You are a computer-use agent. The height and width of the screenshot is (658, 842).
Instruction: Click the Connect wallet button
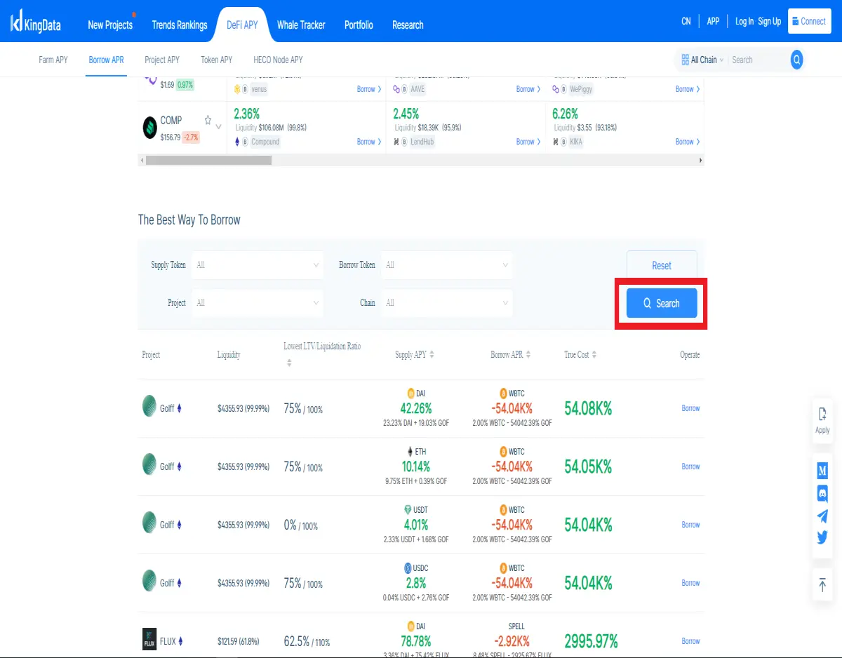point(810,21)
